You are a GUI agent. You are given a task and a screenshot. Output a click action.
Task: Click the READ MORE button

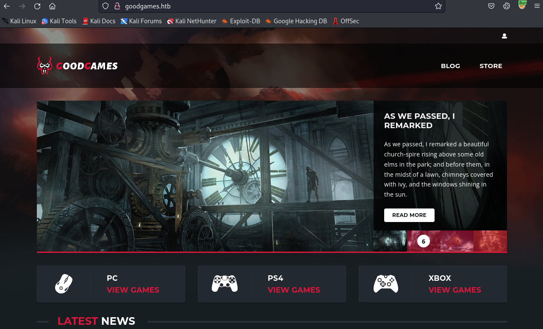click(x=409, y=215)
